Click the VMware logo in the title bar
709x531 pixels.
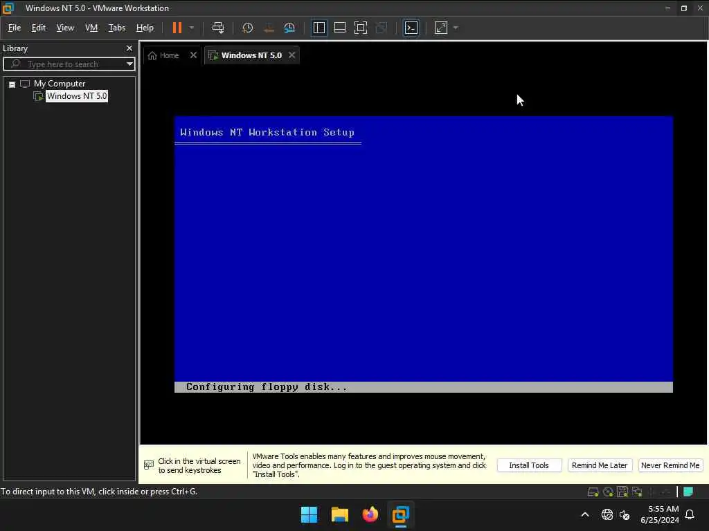click(x=8, y=8)
